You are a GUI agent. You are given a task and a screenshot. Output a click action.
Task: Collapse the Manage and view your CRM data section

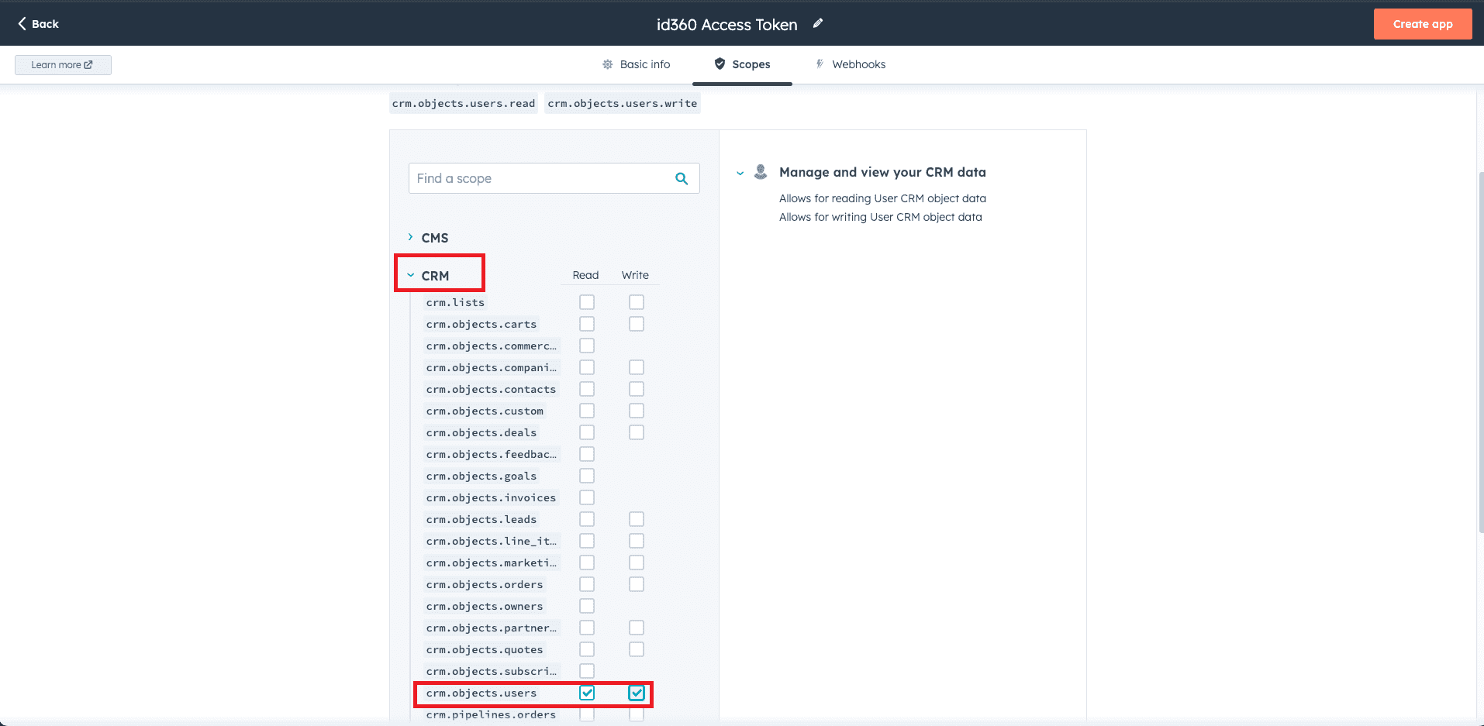coord(740,173)
